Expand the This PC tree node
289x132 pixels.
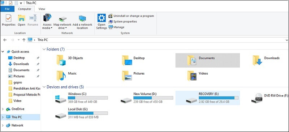(x=3, y=117)
